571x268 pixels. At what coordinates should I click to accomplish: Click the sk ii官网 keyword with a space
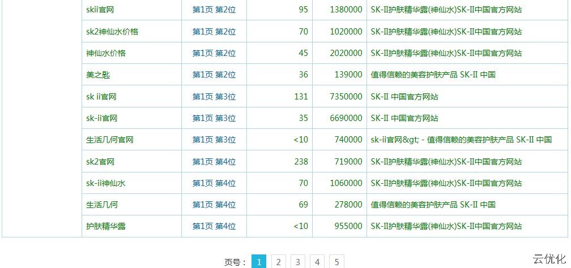point(101,97)
